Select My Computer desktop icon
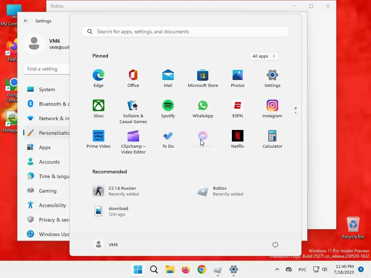The height and width of the screenshot is (278, 371). pos(9,15)
